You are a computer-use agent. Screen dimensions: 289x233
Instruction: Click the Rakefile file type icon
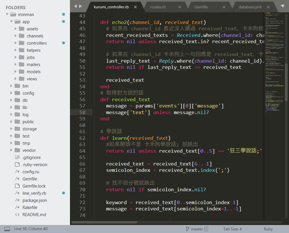pyautogui.click(x=17, y=207)
